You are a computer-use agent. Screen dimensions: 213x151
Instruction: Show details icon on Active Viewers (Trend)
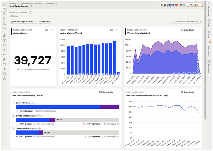pos(111,30)
